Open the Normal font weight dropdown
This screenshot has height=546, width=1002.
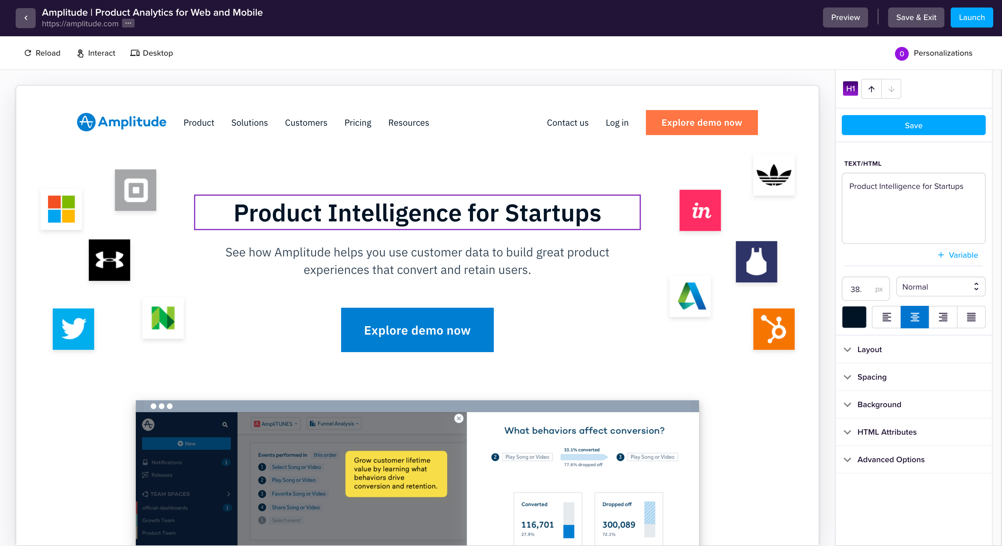coord(941,287)
